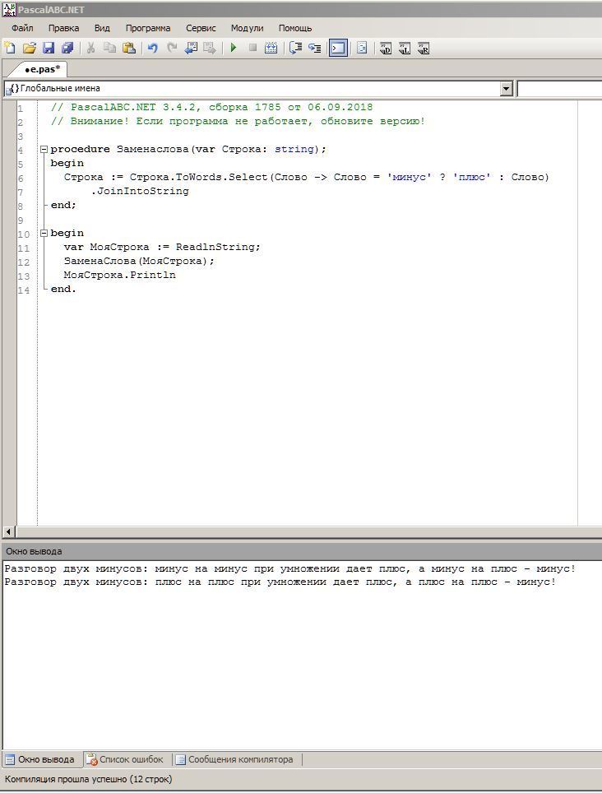Click the Step Into debug icon
The width and height of the screenshot is (602, 793).
(315, 48)
